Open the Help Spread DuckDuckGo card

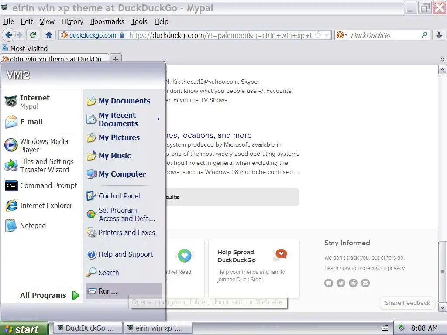coord(254,269)
